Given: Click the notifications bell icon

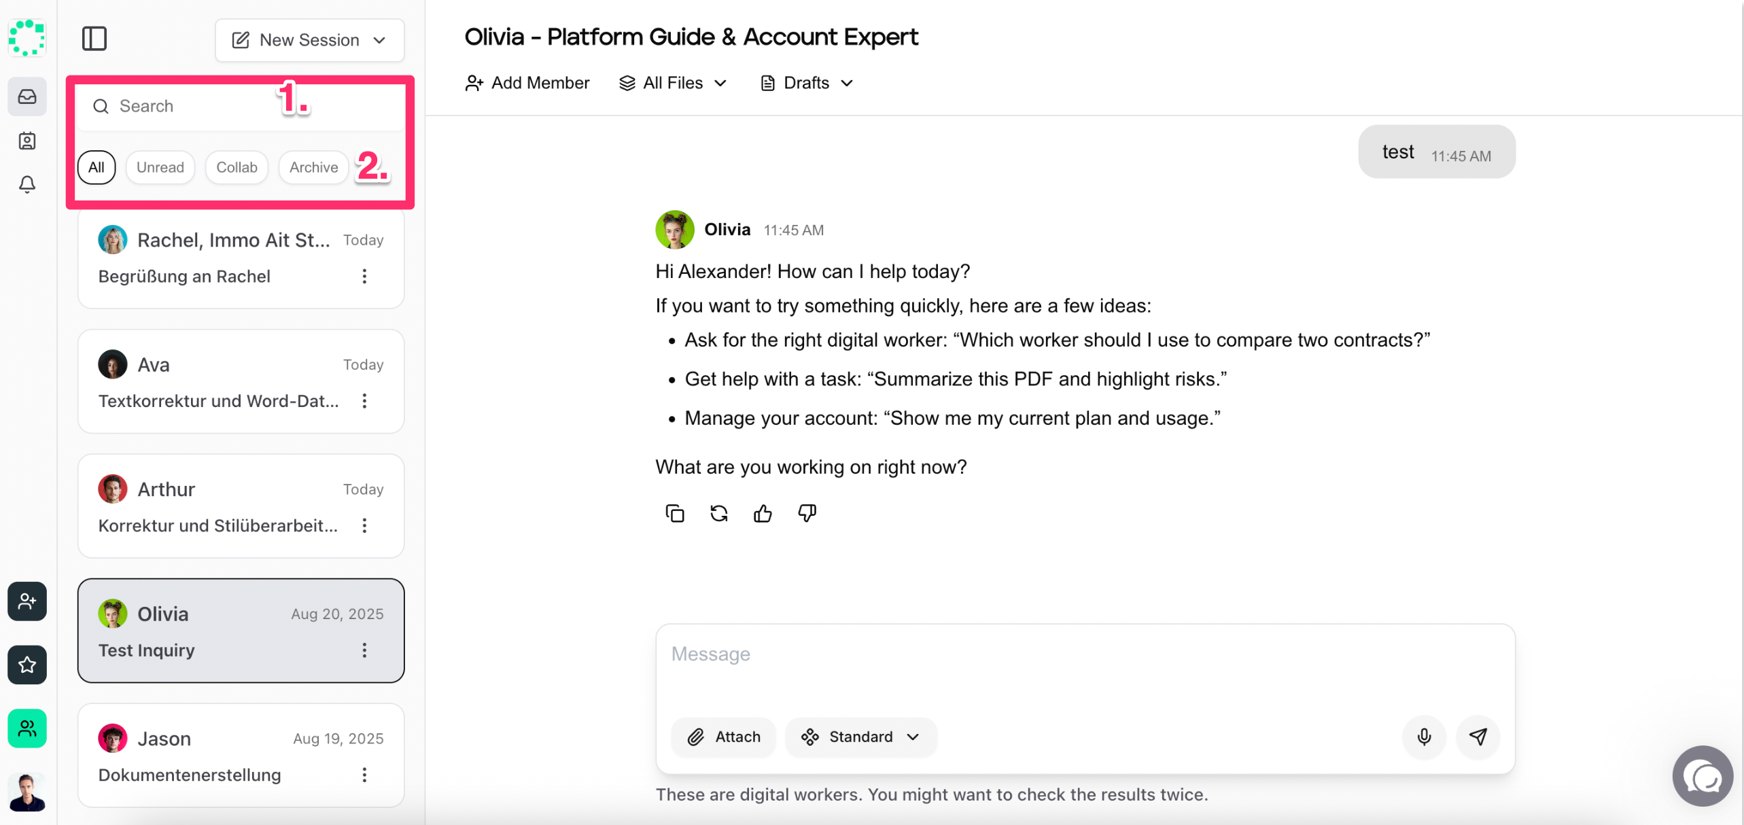Looking at the screenshot, I should [x=27, y=184].
